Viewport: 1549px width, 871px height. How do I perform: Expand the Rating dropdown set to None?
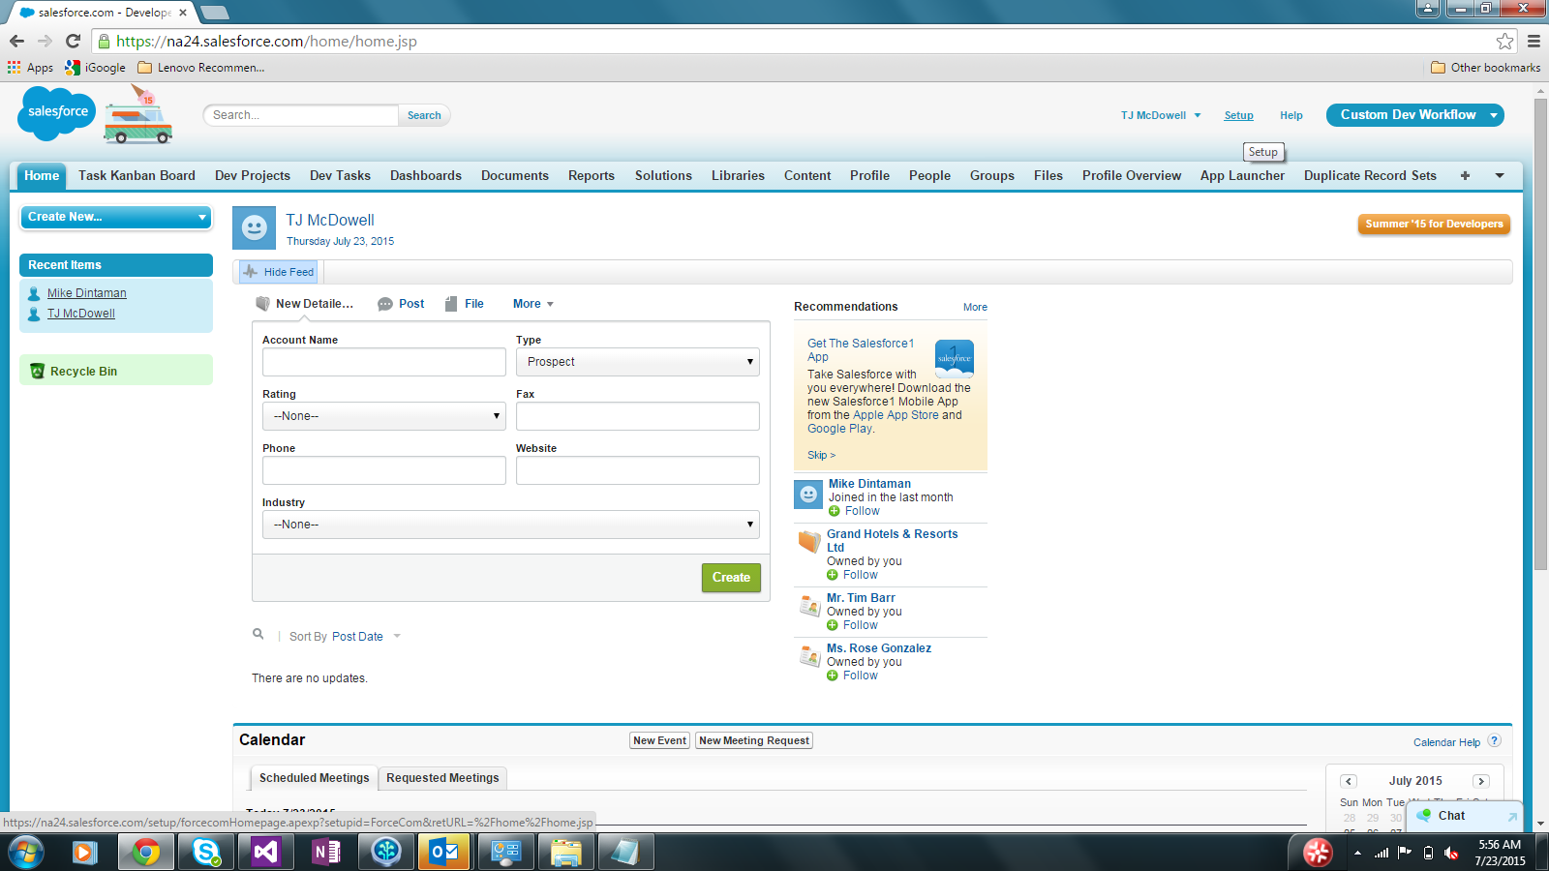click(x=383, y=415)
